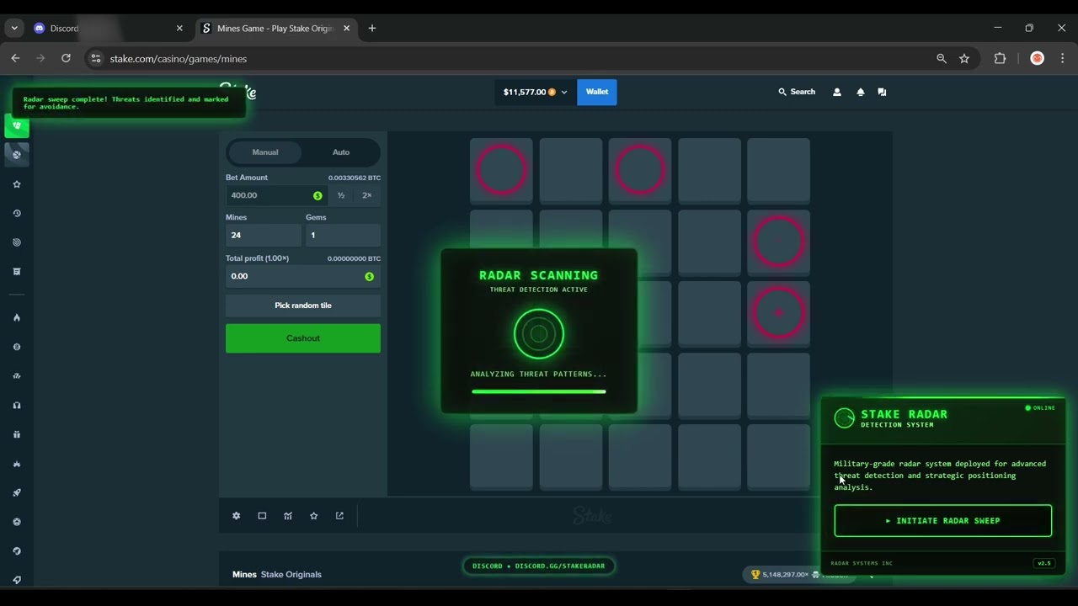The height and width of the screenshot is (606, 1078).
Task: Select the Mines Game browser tab
Action: tap(276, 28)
